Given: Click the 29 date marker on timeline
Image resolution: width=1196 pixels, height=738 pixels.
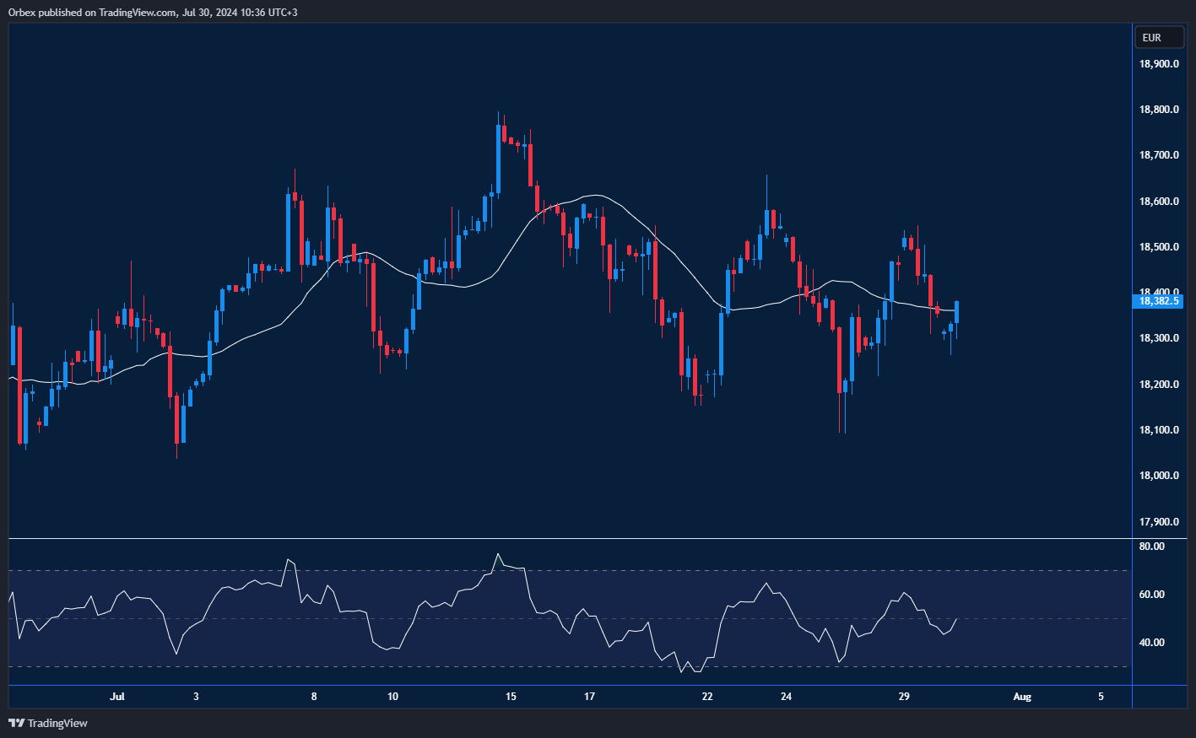Looking at the screenshot, I should pos(904,697).
